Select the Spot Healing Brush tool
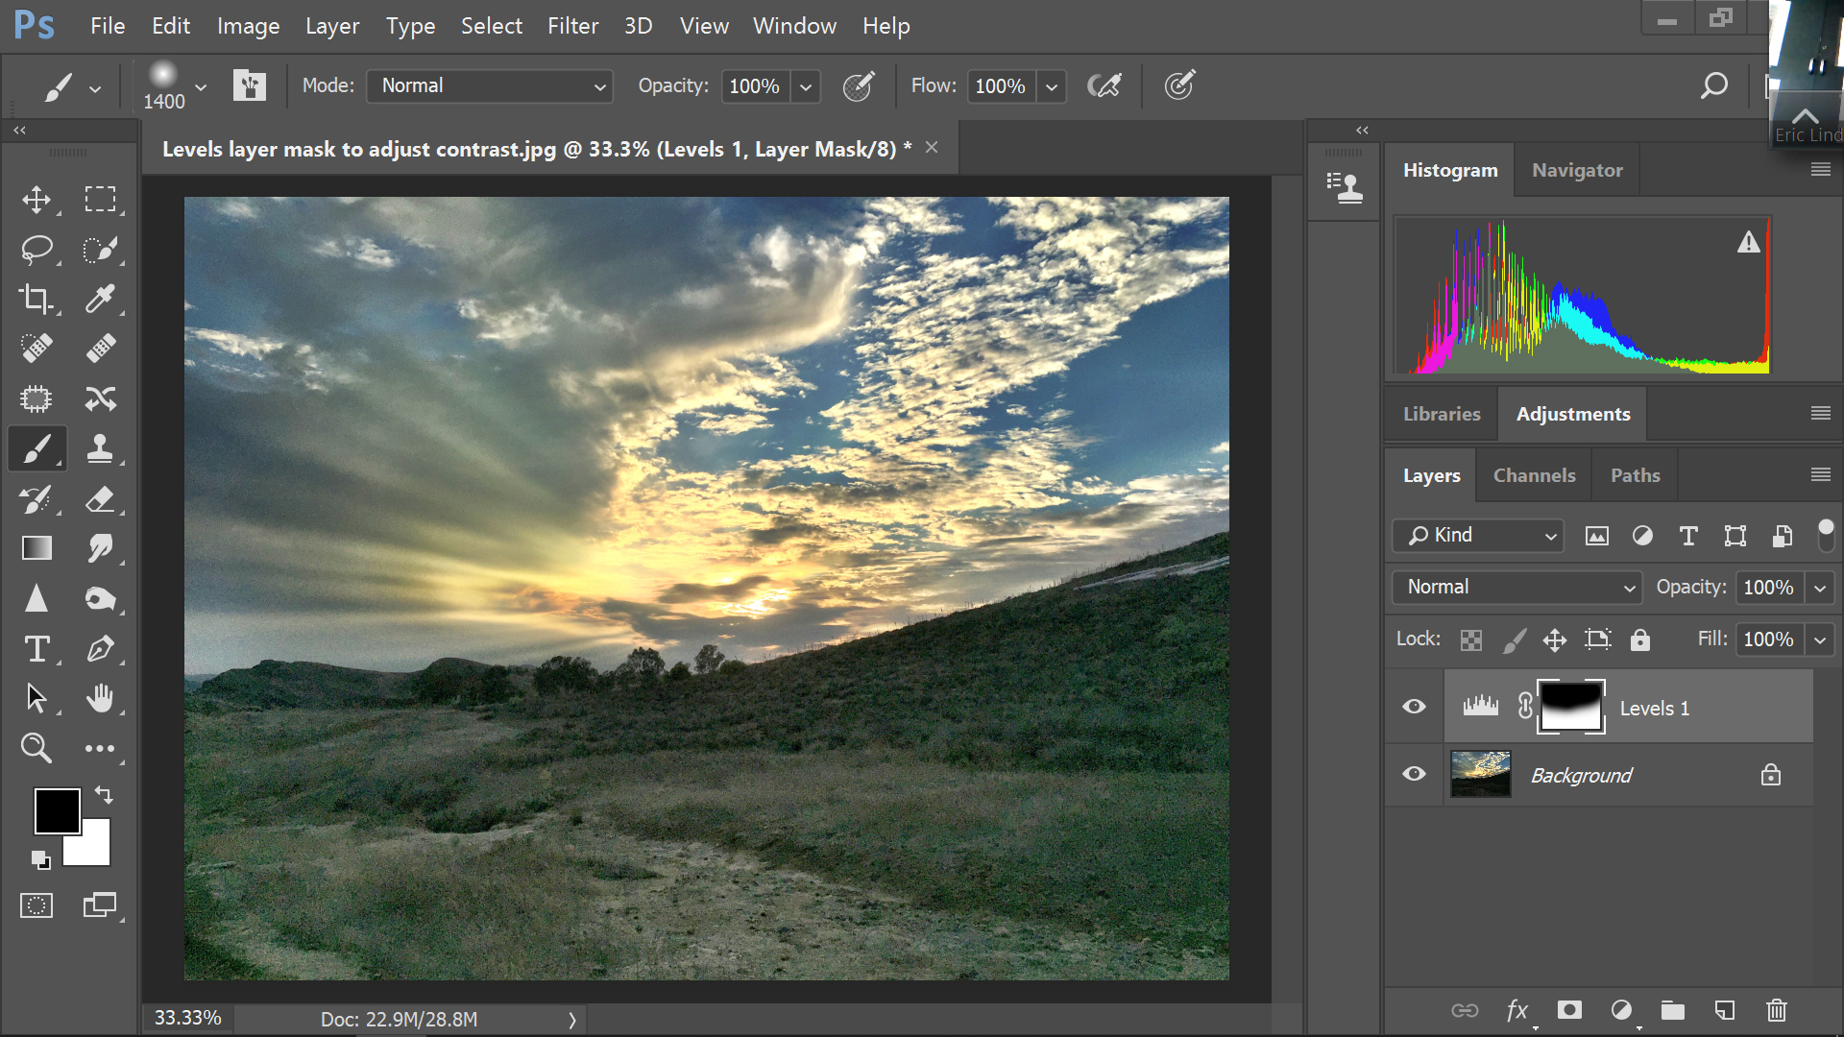 click(36, 348)
